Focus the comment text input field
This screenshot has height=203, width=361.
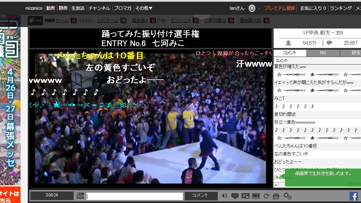[x=135, y=196]
